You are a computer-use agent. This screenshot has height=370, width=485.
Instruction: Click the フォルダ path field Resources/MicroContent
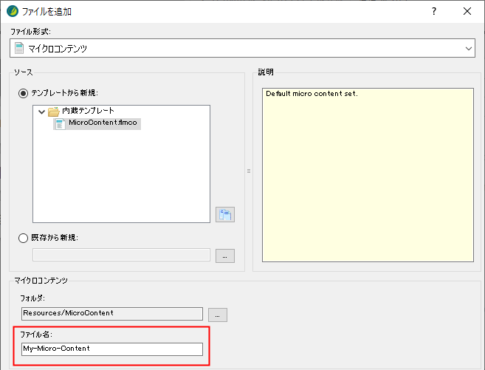click(112, 313)
